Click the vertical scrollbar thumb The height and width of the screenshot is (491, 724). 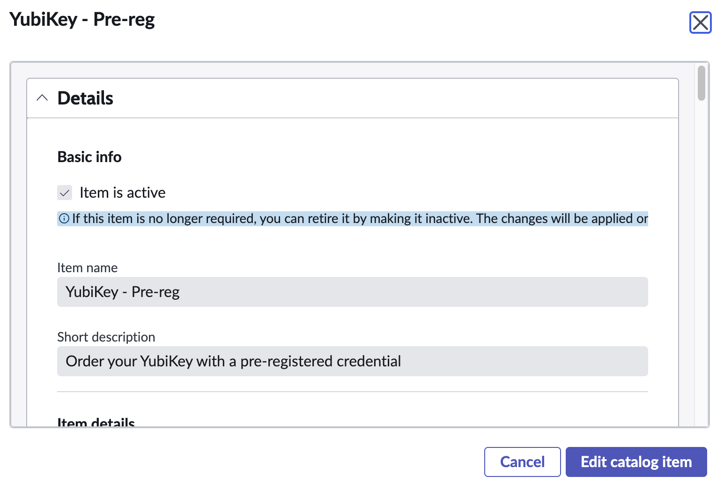(x=701, y=83)
